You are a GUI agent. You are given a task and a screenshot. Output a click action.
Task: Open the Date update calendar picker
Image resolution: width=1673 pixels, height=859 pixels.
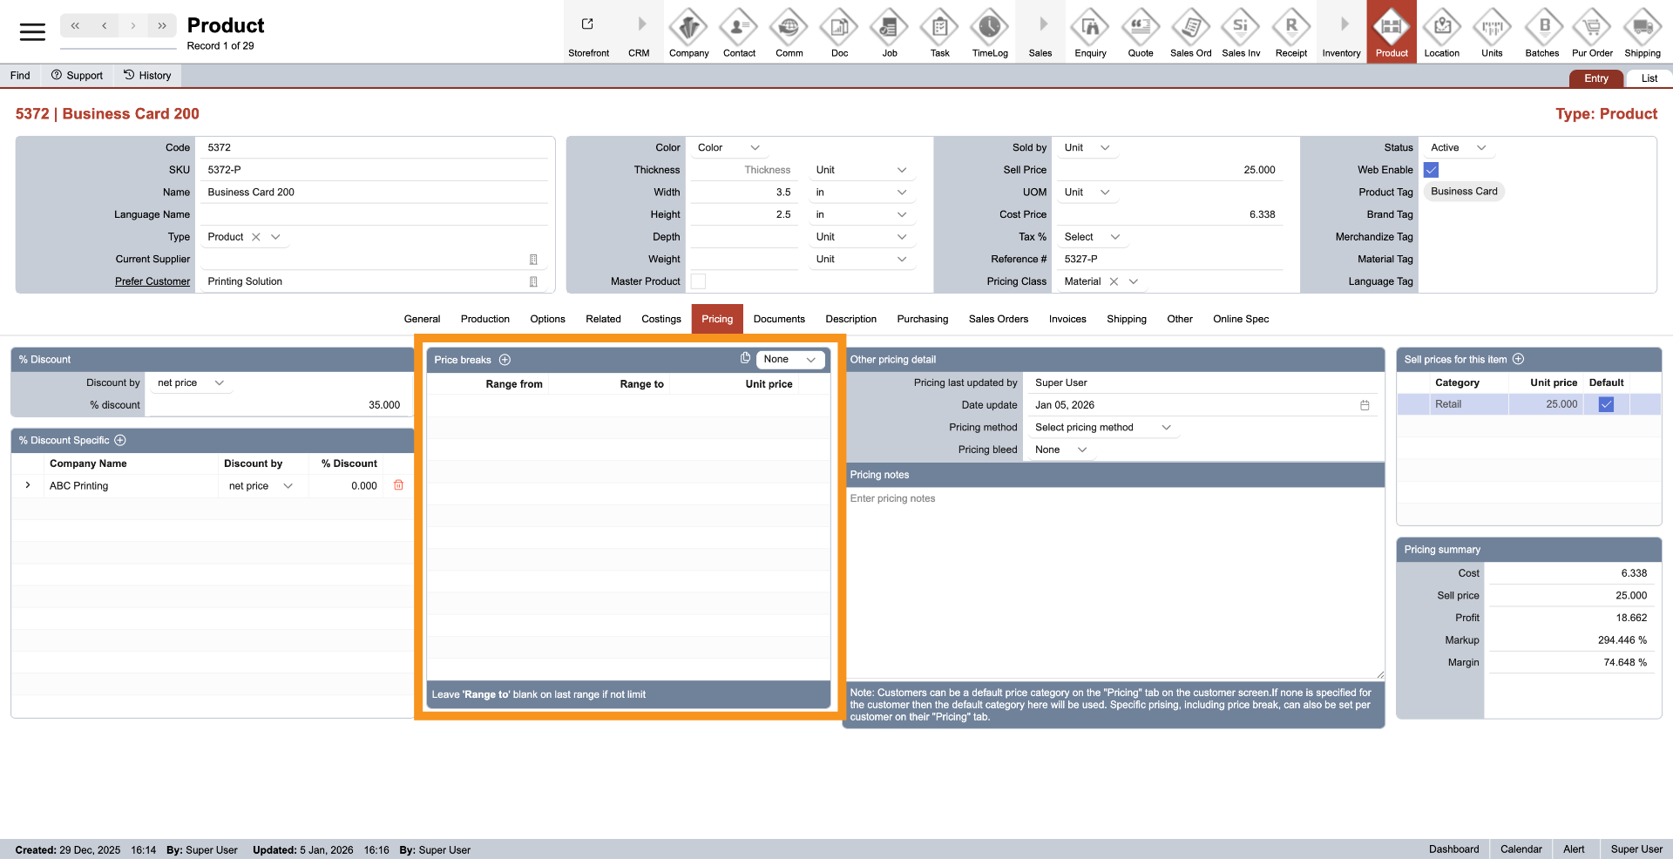tap(1365, 405)
